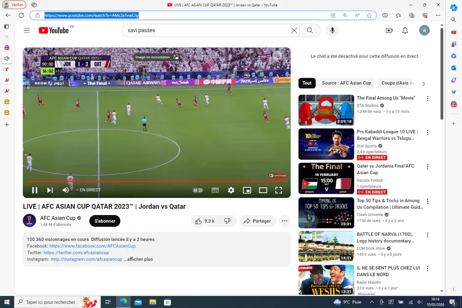Subscribe with the S'abonner button
462x308 pixels.
(105, 221)
